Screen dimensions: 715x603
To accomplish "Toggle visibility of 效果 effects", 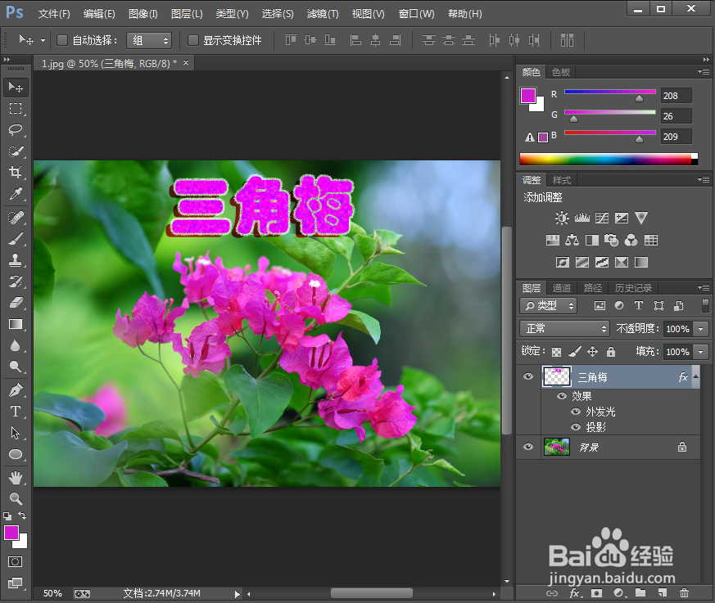I will [562, 396].
